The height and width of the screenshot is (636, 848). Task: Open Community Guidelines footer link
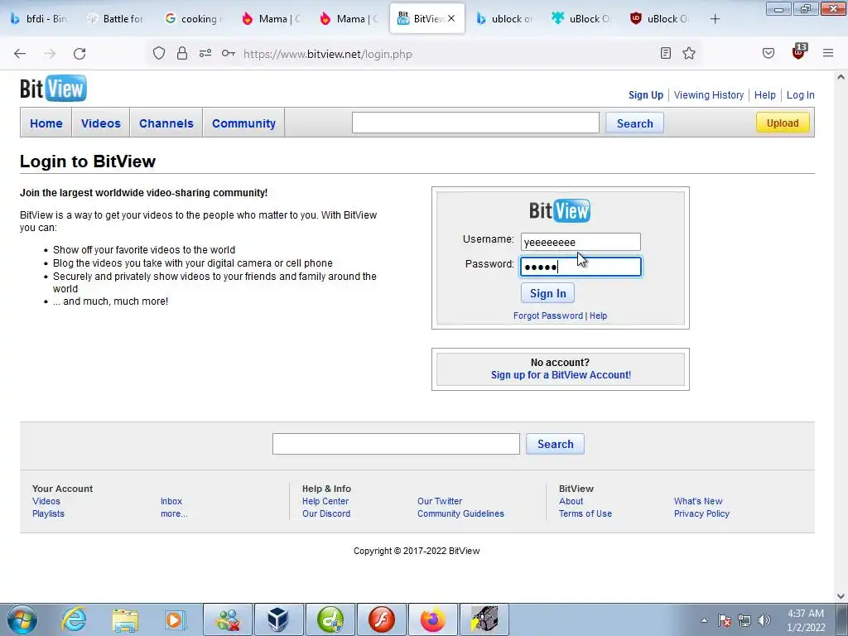click(x=460, y=513)
